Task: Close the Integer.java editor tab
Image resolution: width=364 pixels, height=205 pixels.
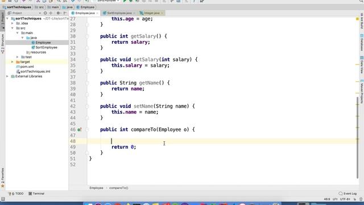Action: [x=162, y=13]
